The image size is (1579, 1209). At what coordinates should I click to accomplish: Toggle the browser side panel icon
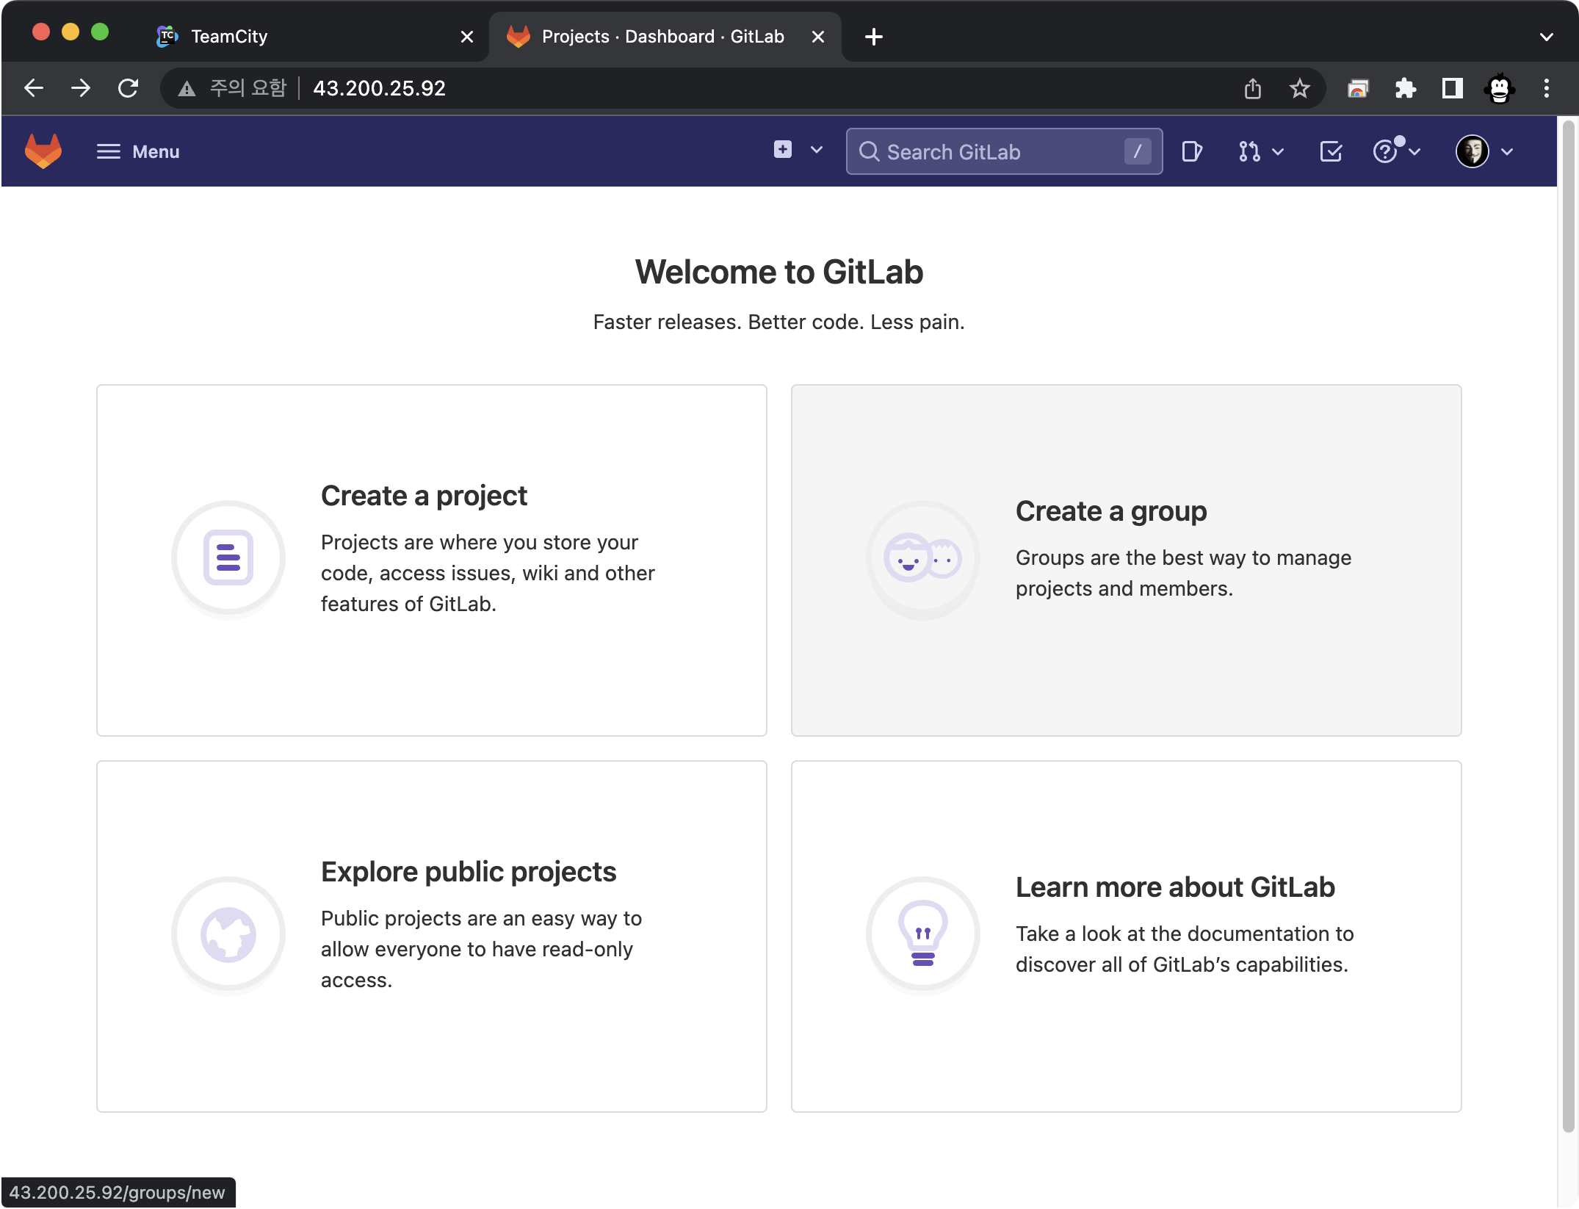pos(1452,89)
